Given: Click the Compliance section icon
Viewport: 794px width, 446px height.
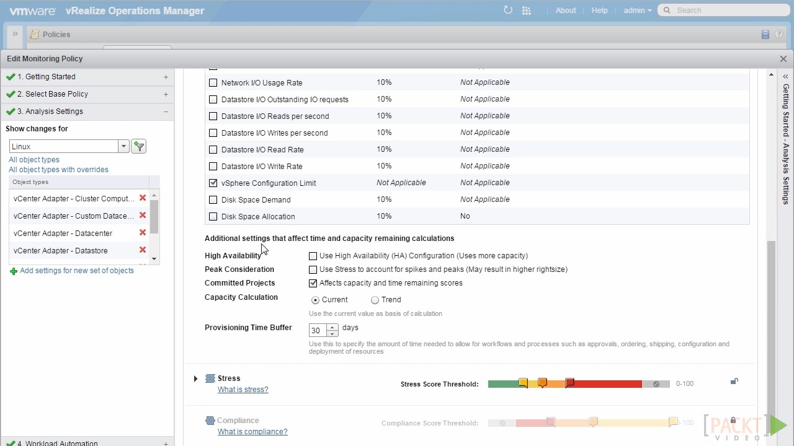Looking at the screenshot, I should [x=210, y=421].
